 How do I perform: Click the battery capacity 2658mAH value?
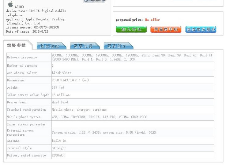click(x=58, y=155)
